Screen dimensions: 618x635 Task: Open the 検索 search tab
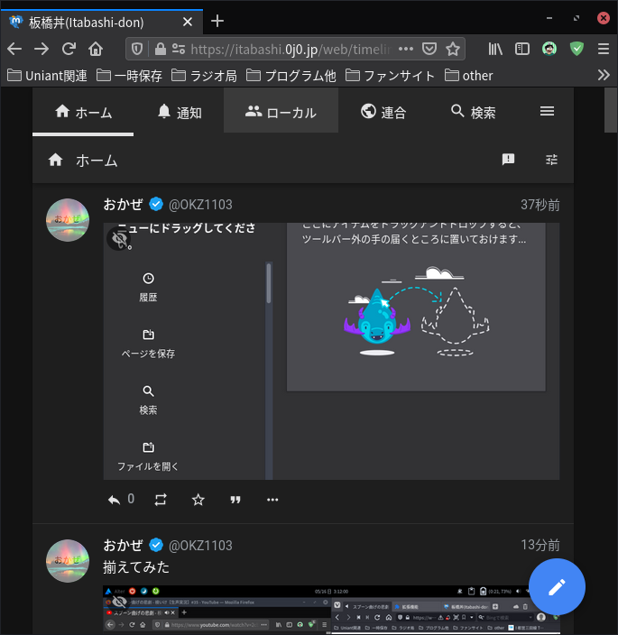[473, 112]
